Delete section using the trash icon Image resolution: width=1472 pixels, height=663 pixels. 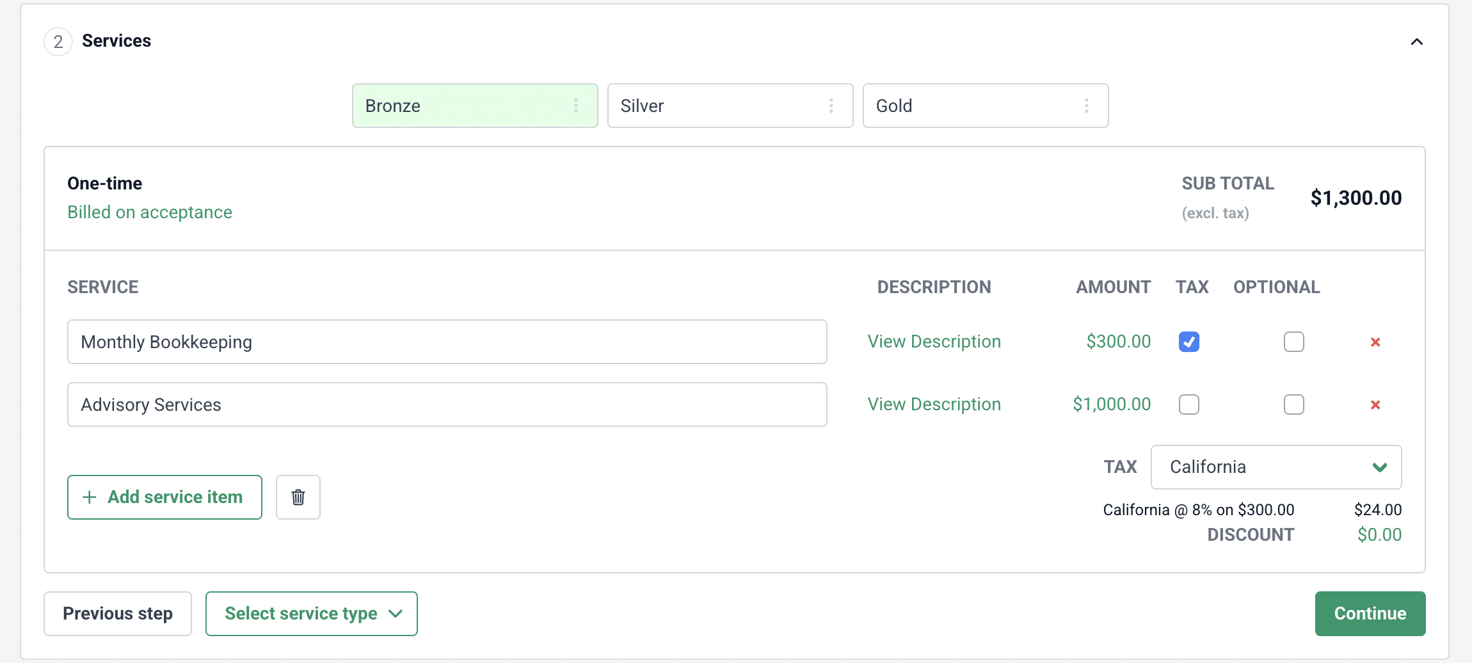298,497
